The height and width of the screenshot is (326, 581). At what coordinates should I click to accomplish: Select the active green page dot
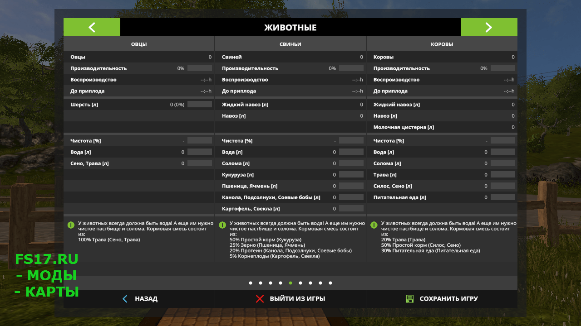click(x=290, y=283)
